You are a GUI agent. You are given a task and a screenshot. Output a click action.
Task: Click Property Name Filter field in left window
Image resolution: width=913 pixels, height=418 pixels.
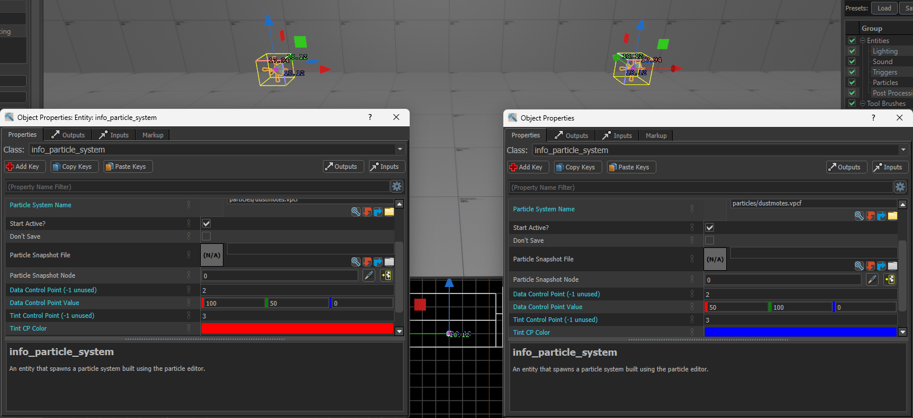197,187
